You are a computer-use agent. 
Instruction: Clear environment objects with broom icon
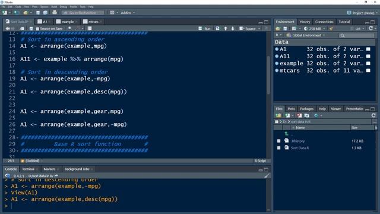[331, 29]
